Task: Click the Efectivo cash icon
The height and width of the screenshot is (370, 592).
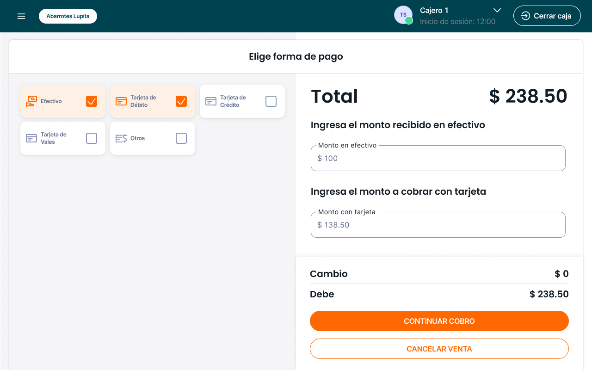Action: [31, 101]
